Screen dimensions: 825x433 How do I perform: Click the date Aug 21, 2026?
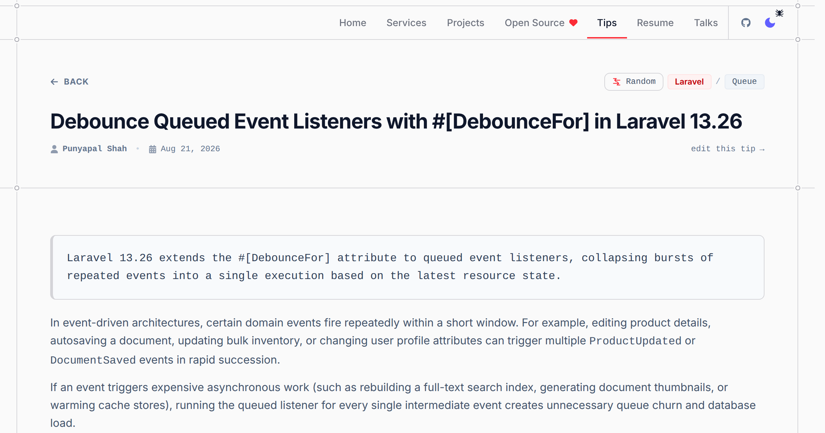click(190, 149)
